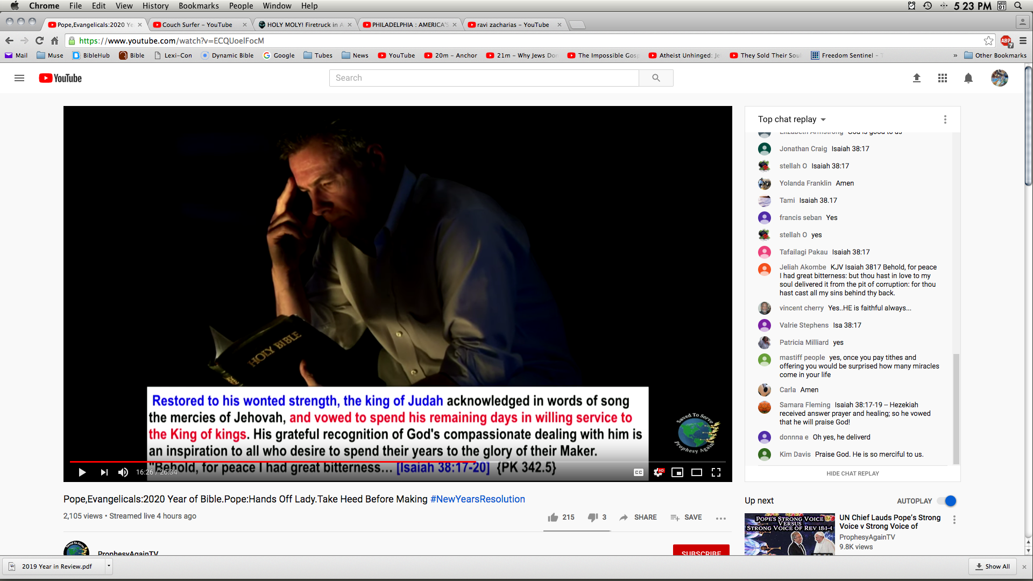Open chat replay options menu
Screen dimensions: 1033x581
(945, 119)
